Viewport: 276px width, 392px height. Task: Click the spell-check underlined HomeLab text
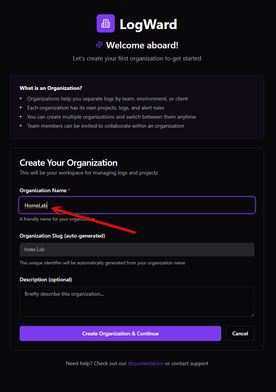click(36, 205)
